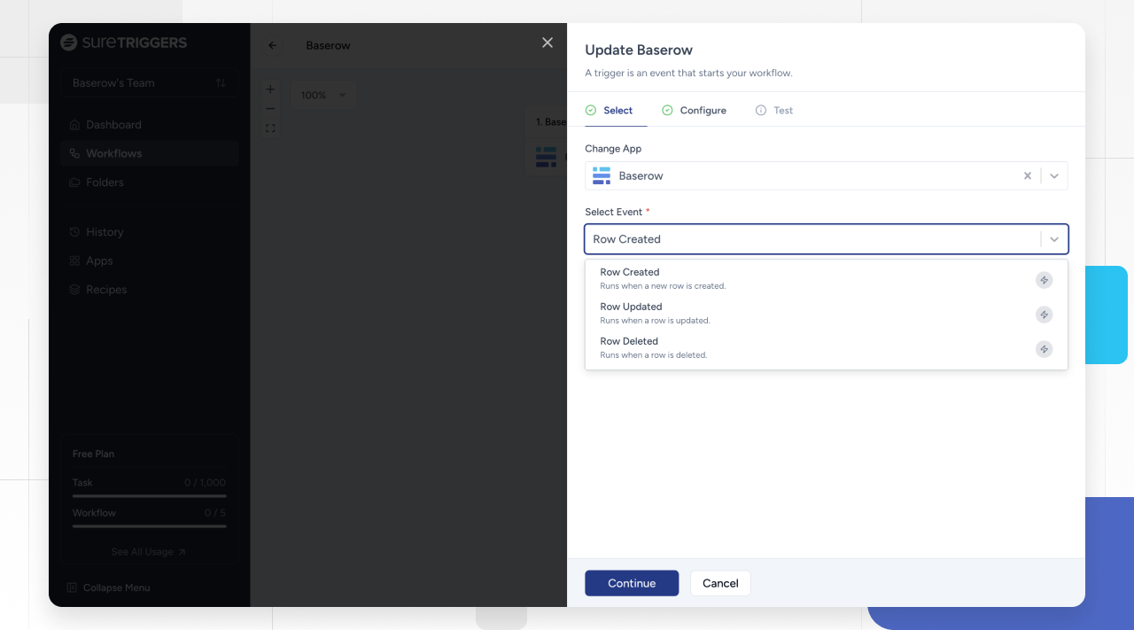
Task: Click the Test step info icon
Action: pos(761,111)
